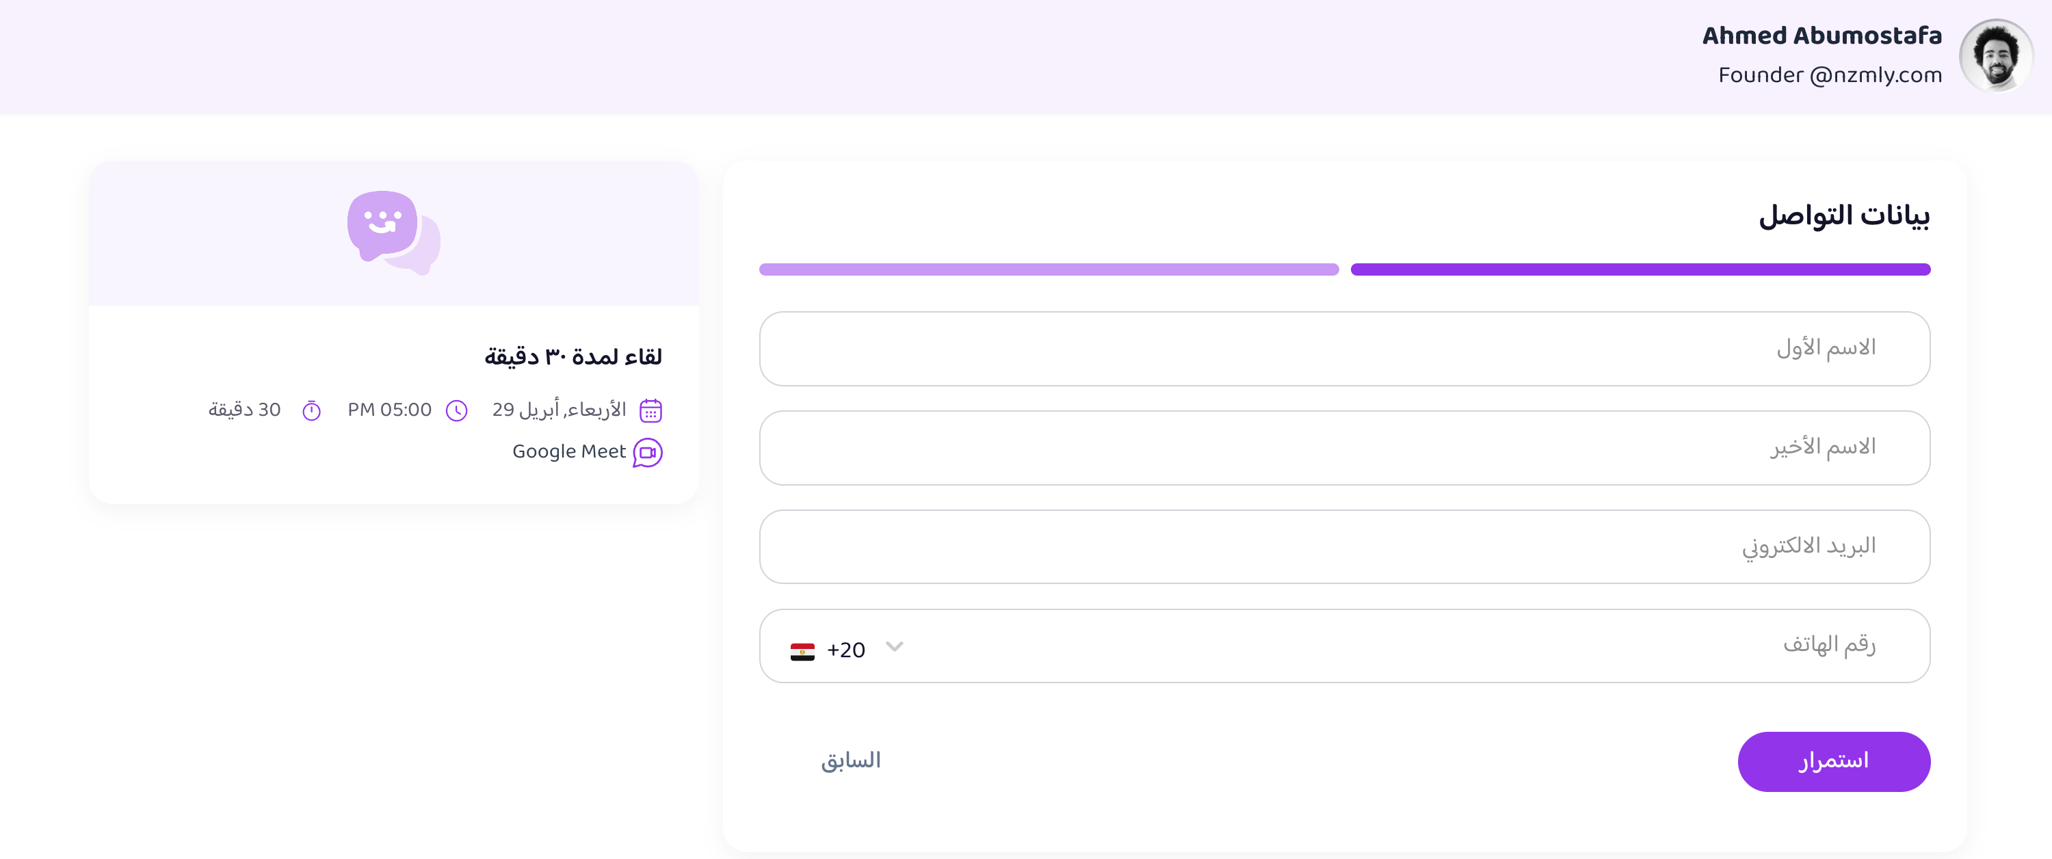Click the Egypt flag icon
This screenshot has width=2052, height=859.
tap(802, 651)
